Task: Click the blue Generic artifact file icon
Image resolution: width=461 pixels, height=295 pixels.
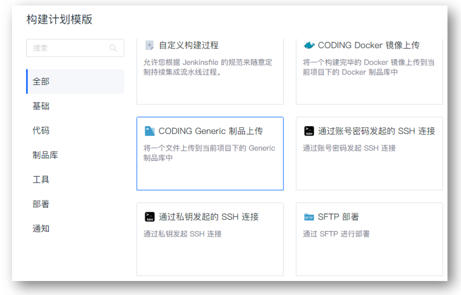Action: click(150, 131)
